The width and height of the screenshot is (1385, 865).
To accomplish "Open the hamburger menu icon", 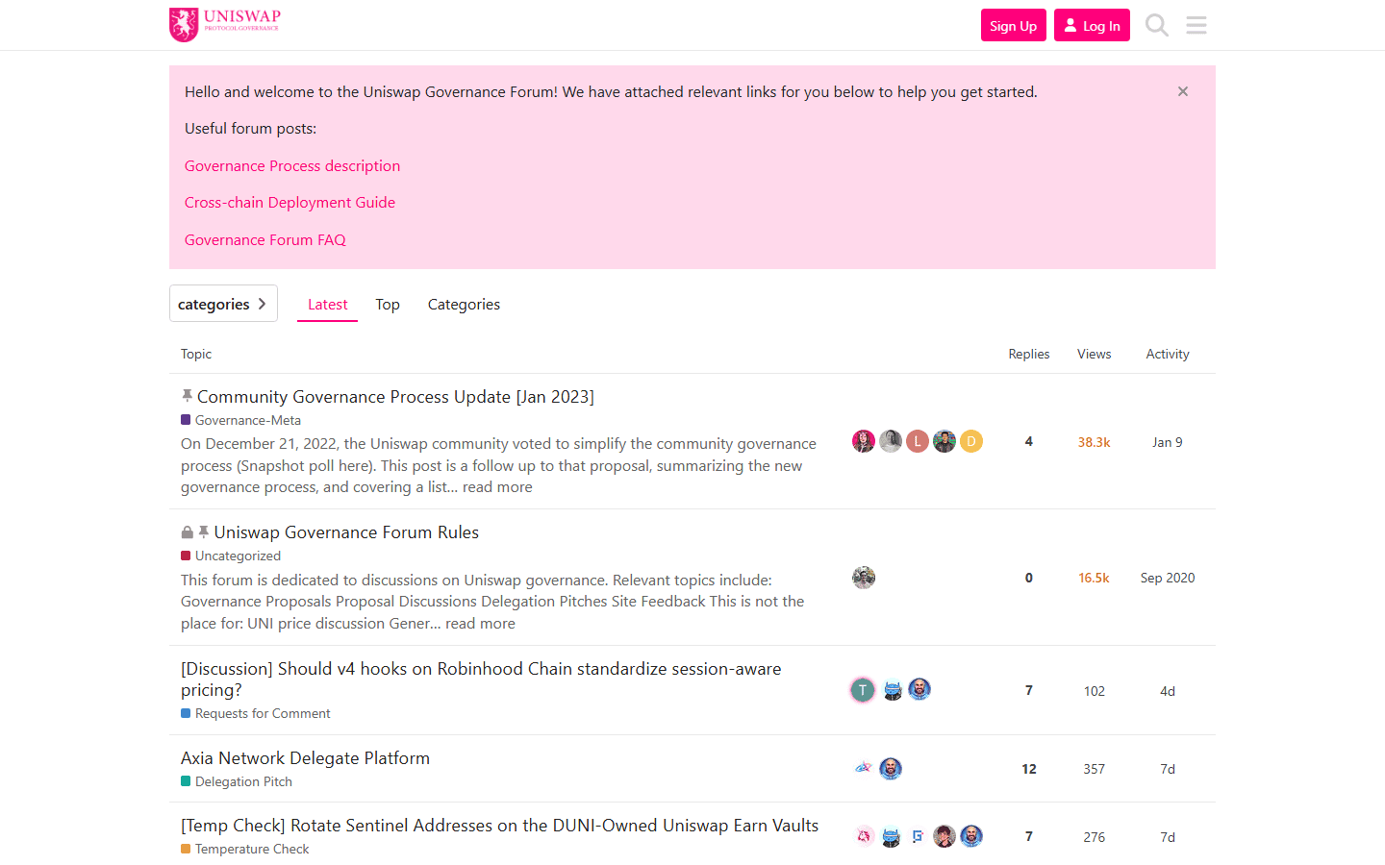I will coord(1196,25).
